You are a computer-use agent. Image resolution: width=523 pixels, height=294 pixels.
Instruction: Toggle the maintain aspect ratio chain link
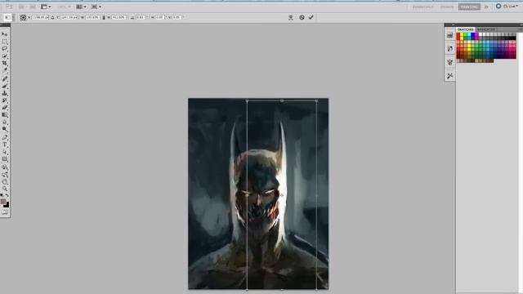pos(104,17)
